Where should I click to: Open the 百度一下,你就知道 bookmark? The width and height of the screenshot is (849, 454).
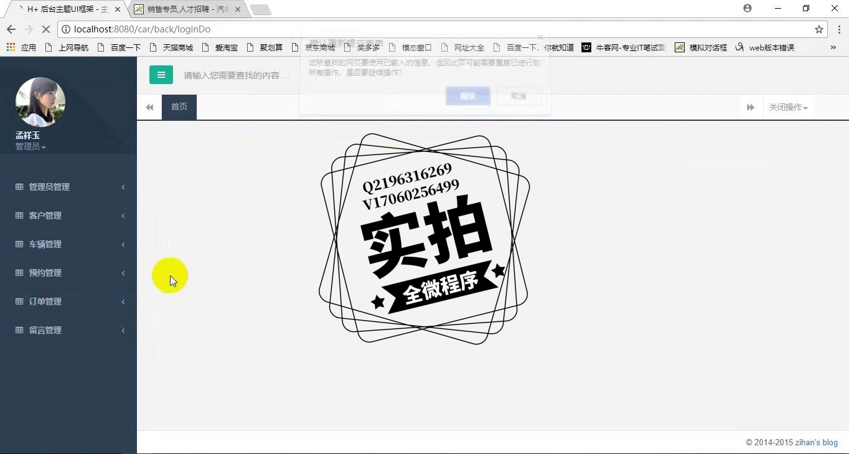533,47
